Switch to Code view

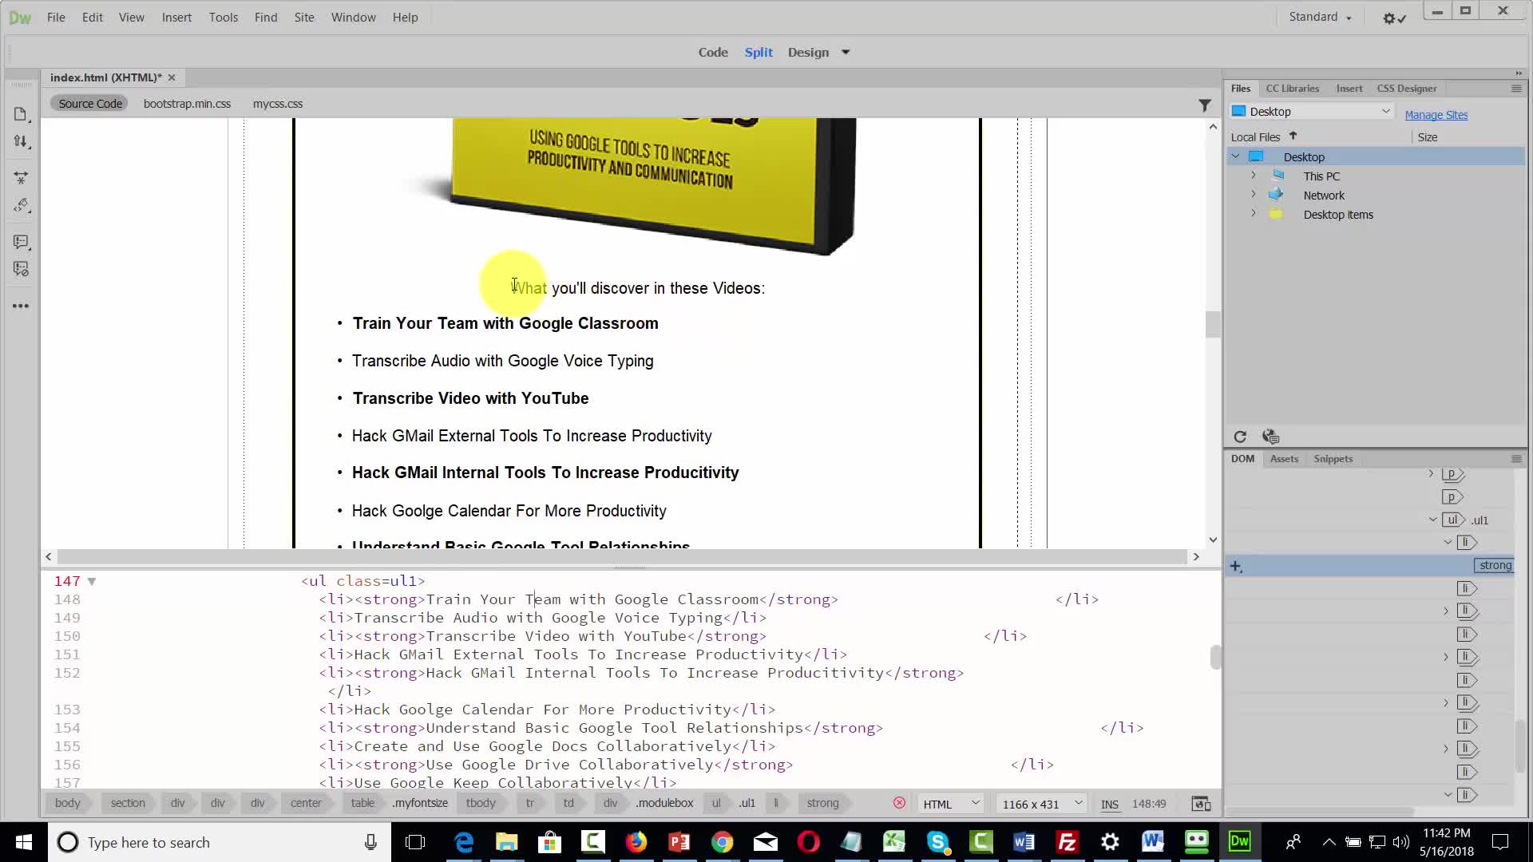pos(713,53)
